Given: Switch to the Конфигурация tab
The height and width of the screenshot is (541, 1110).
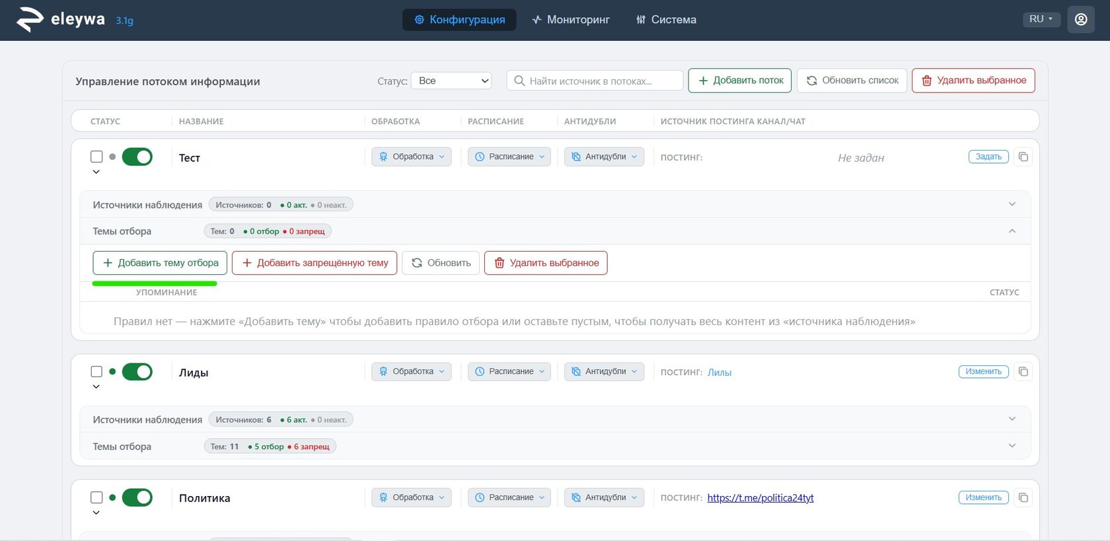Looking at the screenshot, I should pyautogui.click(x=459, y=20).
